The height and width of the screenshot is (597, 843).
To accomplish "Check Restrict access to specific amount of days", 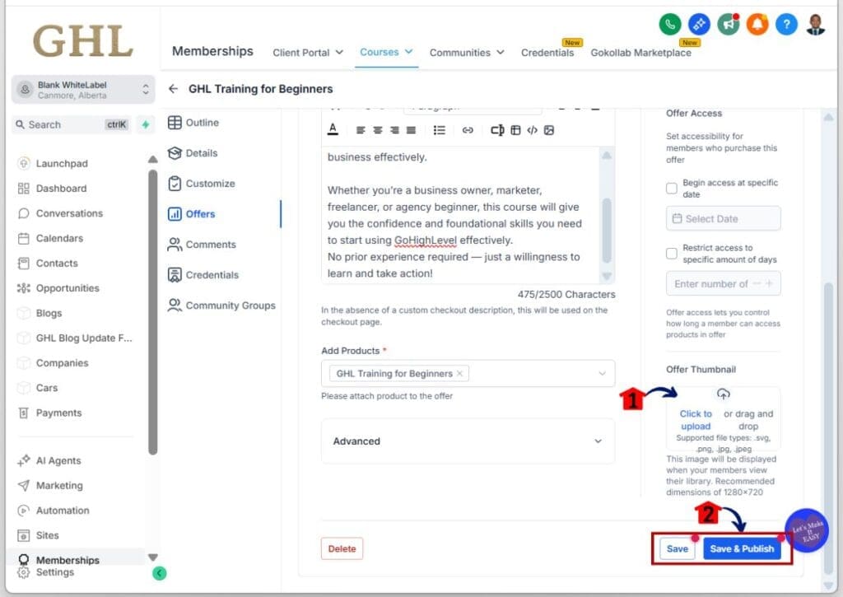I will 673,253.
